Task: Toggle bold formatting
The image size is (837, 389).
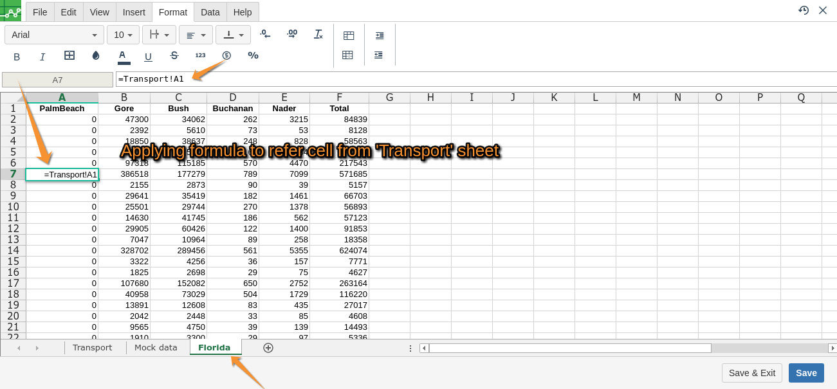Action: tap(17, 57)
